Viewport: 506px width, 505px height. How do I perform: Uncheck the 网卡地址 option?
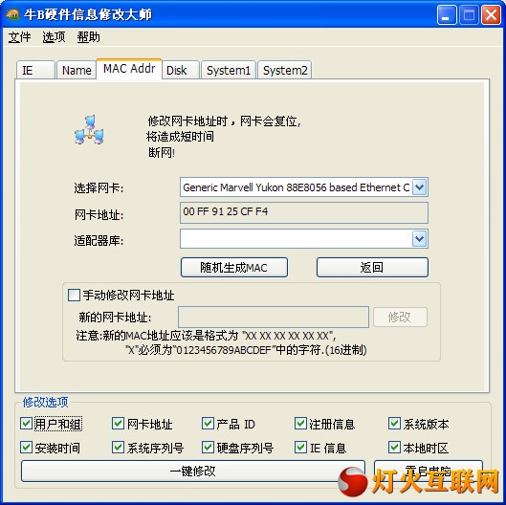(118, 424)
